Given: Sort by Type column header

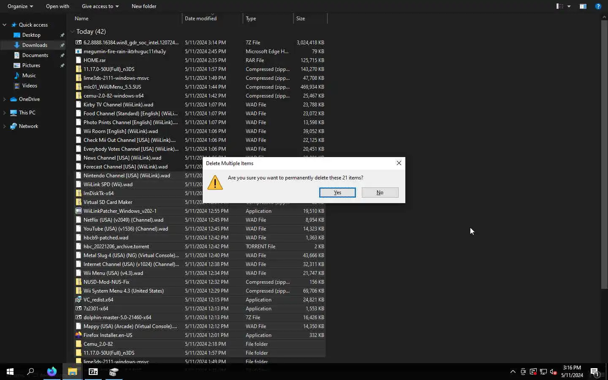Looking at the screenshot, I should [x=268, y=19].
